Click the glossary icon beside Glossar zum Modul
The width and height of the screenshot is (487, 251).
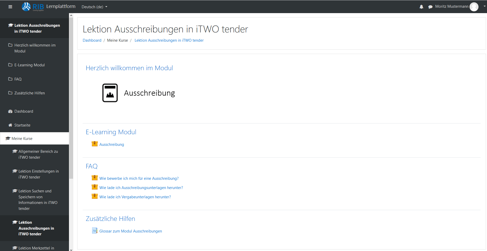click(x=95, y=230)
